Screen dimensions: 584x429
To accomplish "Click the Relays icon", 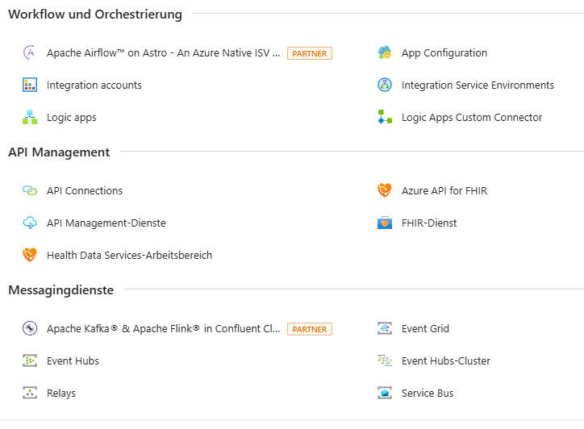I will coord(30,394).
